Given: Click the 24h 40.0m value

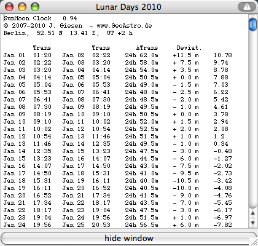Looking at the screenshot, I should tap(141, 181).
